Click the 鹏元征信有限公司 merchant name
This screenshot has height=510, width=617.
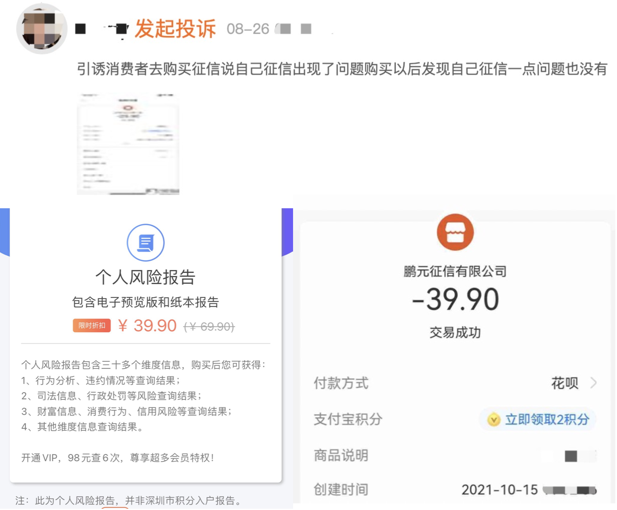pyautogui.click(x=455, y=272)
